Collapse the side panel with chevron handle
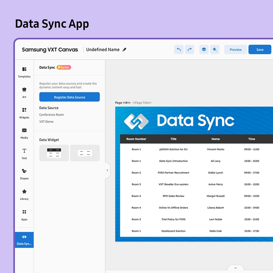Screen dimensions: 273x273 [107, 170]
